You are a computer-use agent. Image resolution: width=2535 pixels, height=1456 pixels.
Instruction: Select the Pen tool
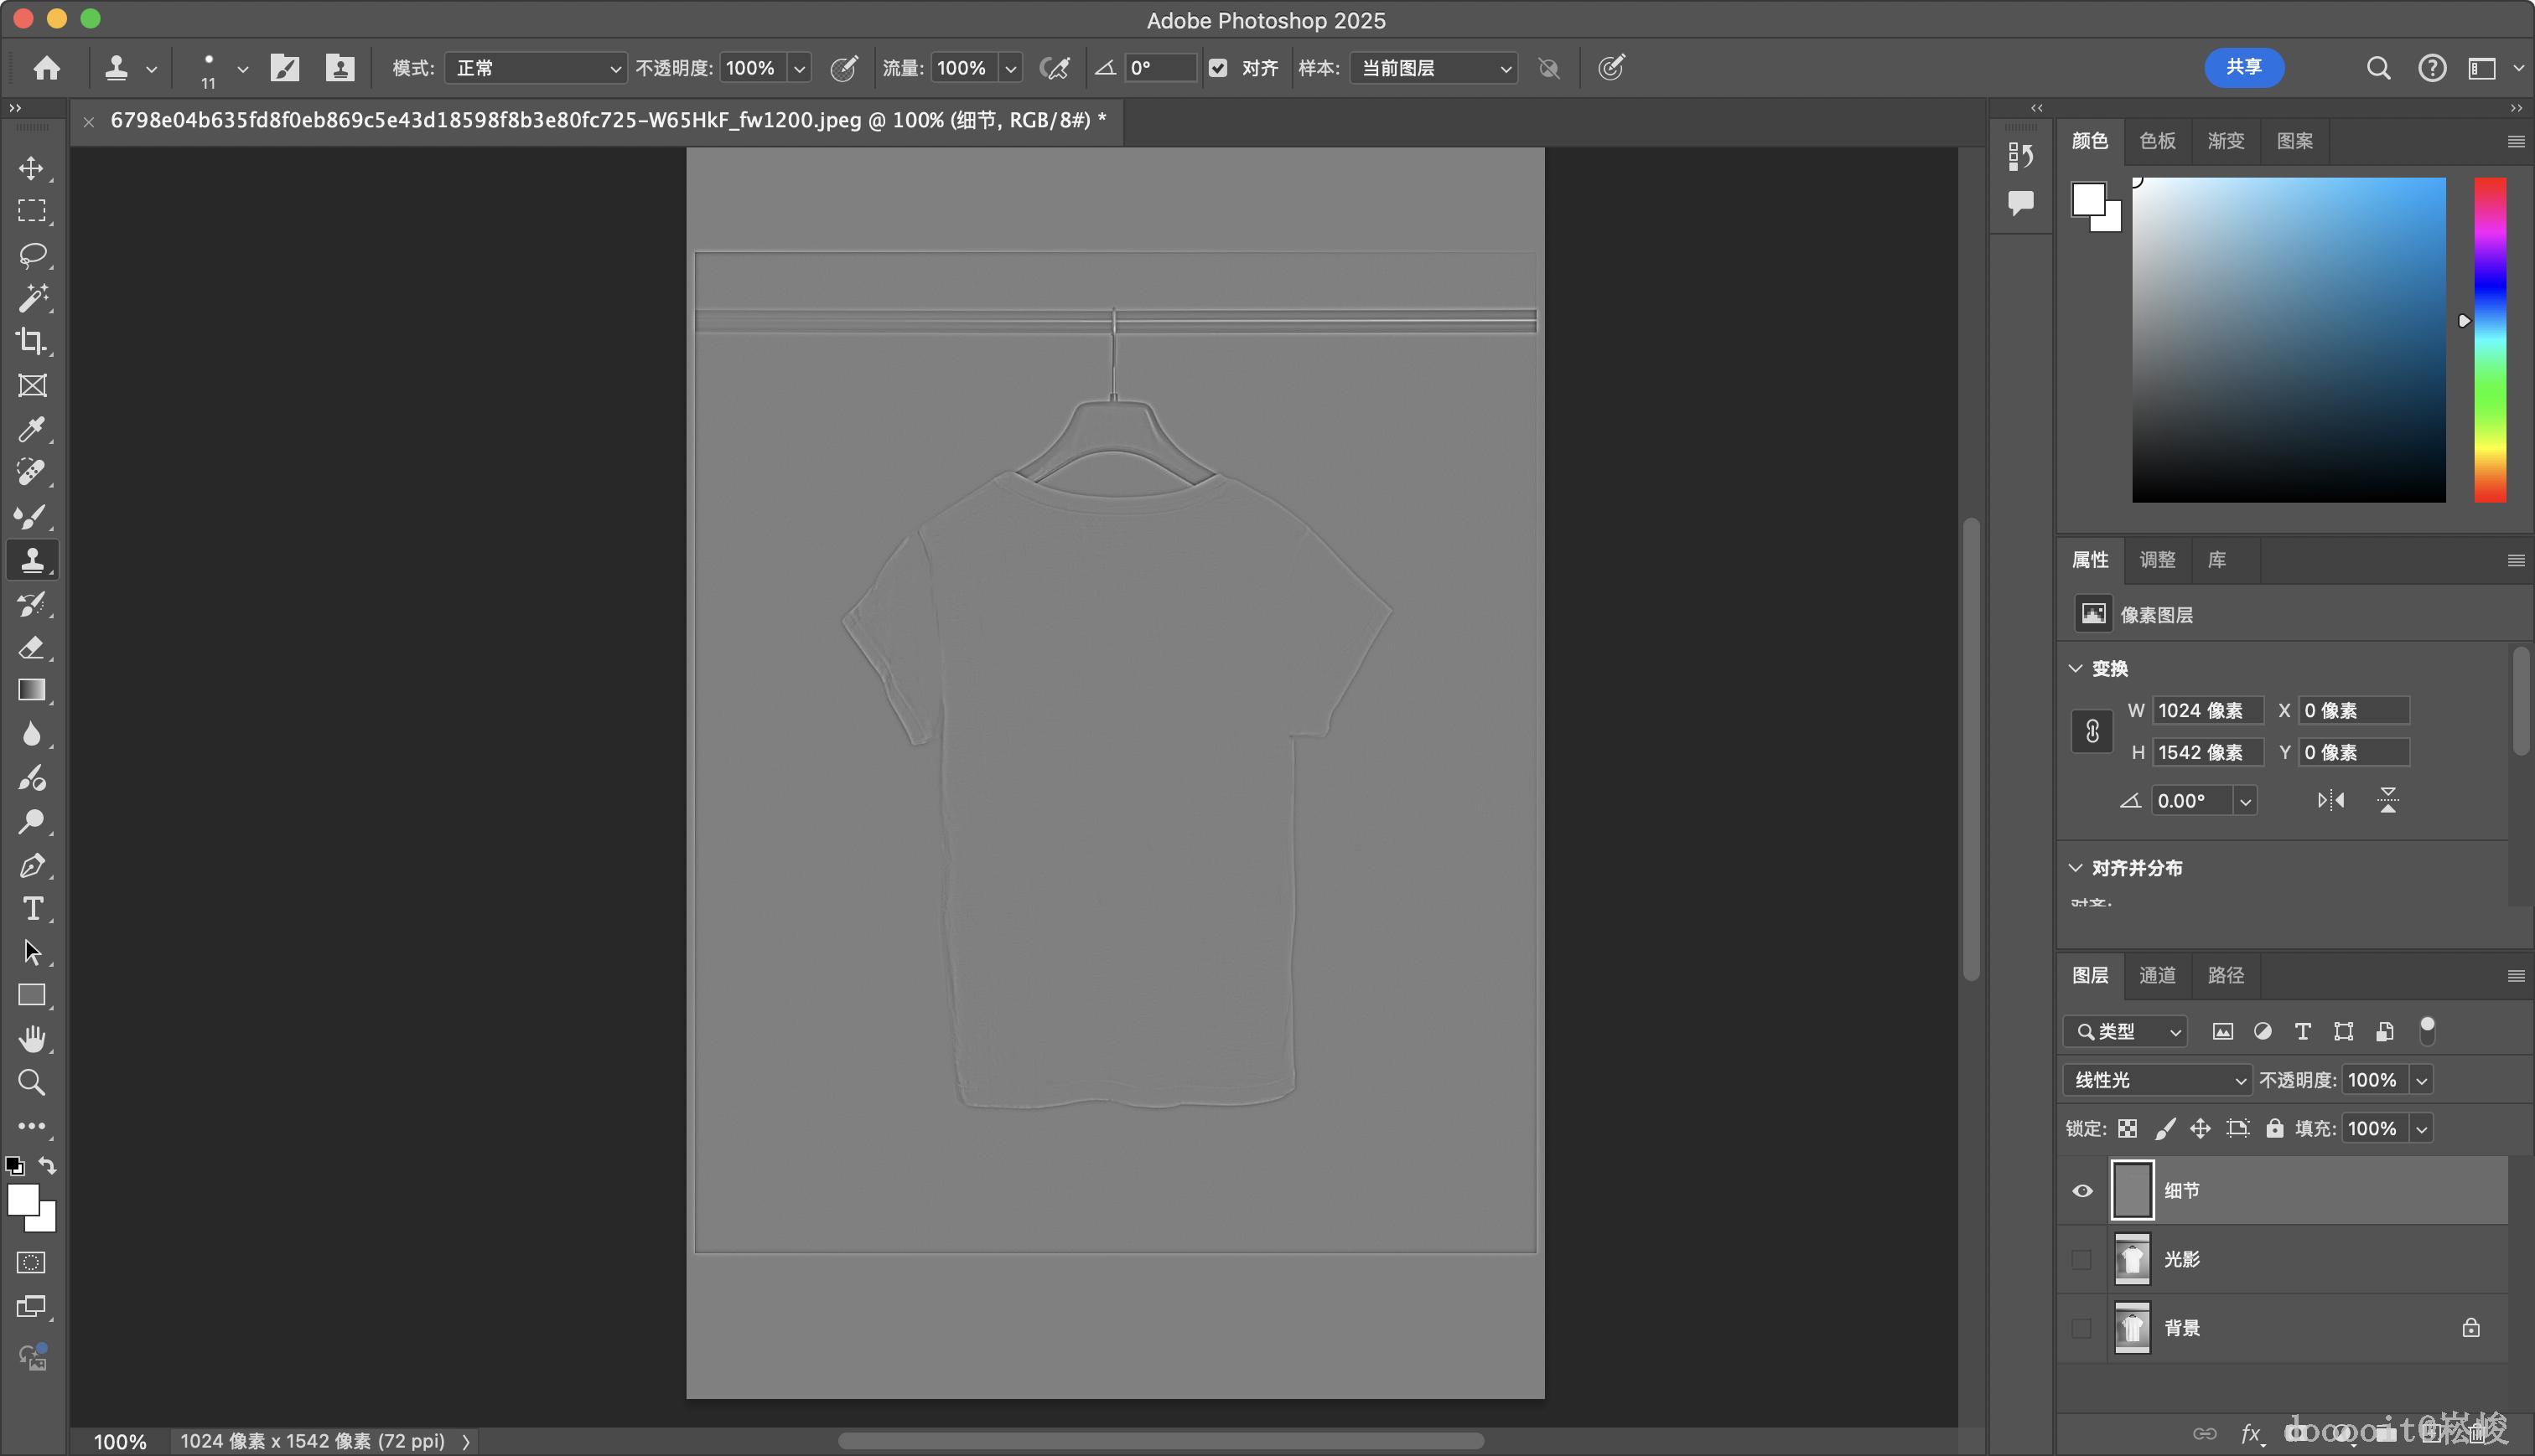(x=31, y=865)
